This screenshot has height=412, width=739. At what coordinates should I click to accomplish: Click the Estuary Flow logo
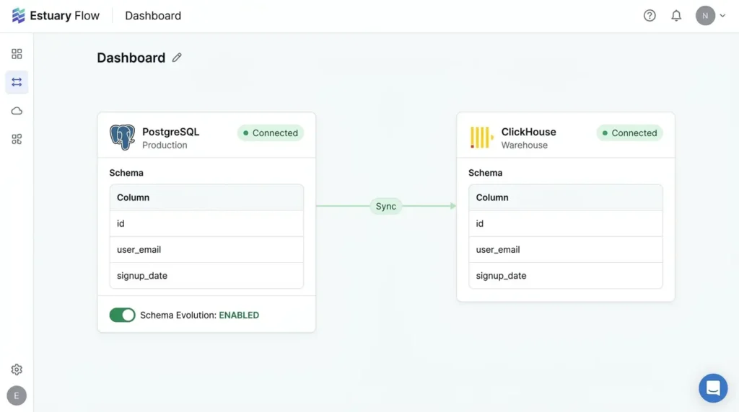click(x=56, y=16)
